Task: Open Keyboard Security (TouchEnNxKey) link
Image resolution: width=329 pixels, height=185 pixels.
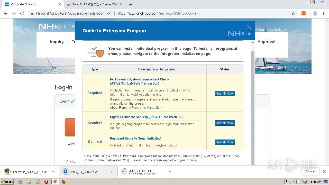Action: tap(136, 138)
